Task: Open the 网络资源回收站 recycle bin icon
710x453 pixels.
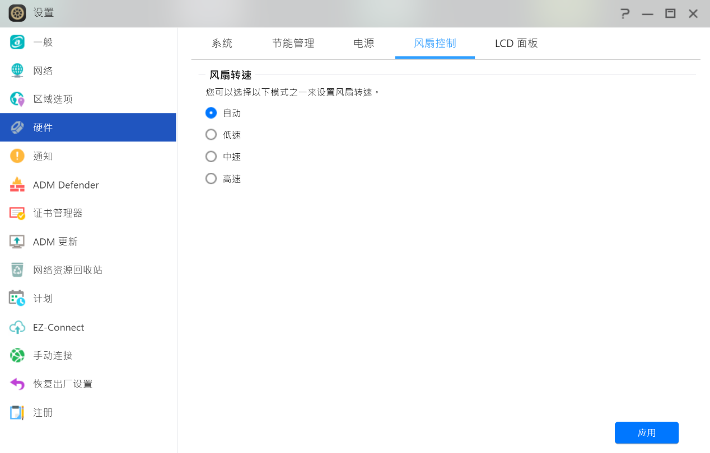Action: 17,270
